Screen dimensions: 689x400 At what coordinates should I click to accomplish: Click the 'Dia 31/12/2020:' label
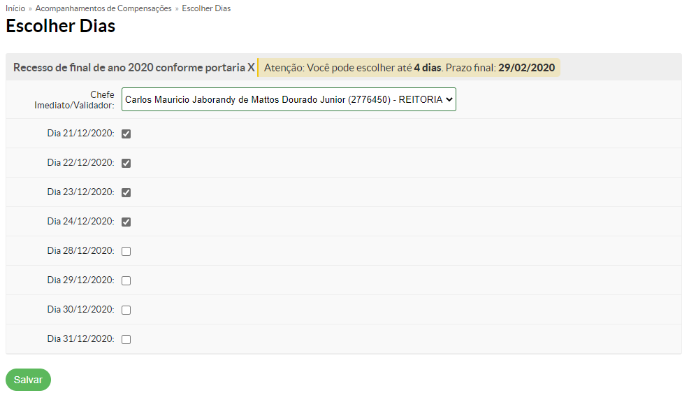click(81, 338)
